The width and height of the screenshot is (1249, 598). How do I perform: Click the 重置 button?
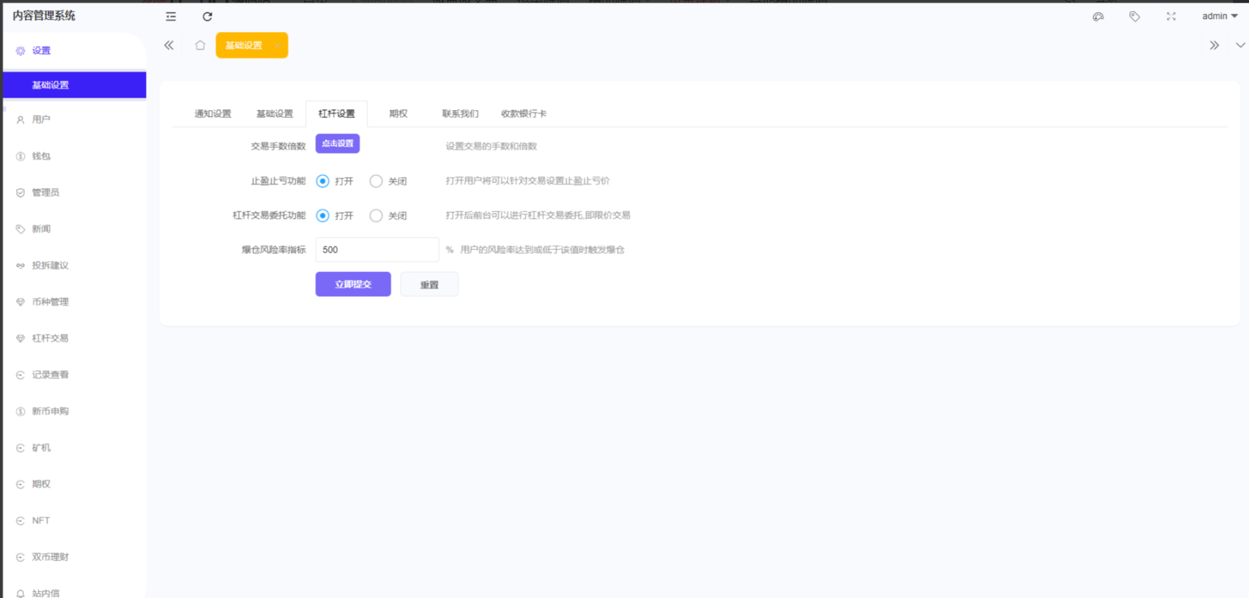click(x=429, y=284)
